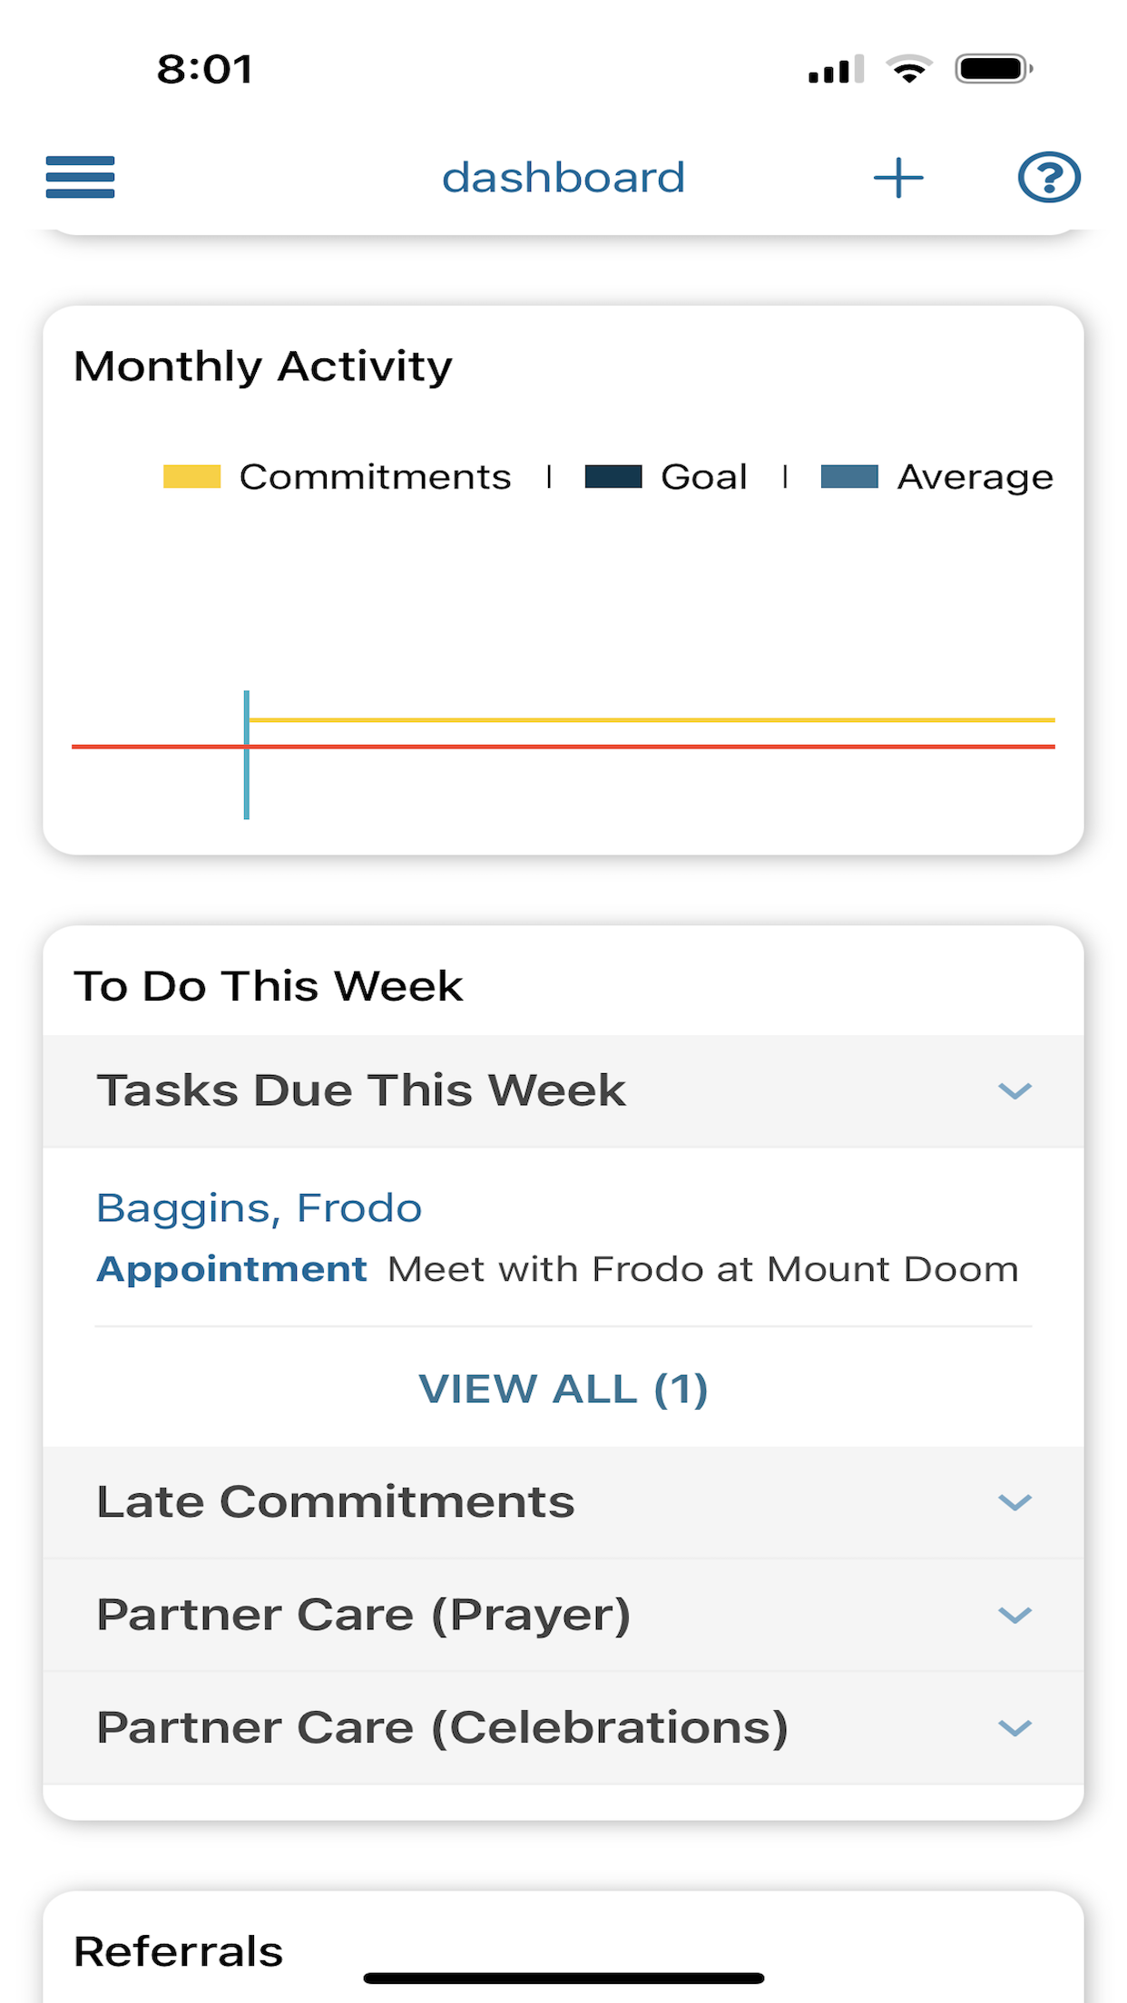Tap the cellular signal bars icon

coord(836,70)
